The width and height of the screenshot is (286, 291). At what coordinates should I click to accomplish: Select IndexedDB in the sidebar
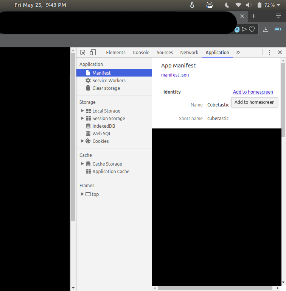click(x=104, y=126)
